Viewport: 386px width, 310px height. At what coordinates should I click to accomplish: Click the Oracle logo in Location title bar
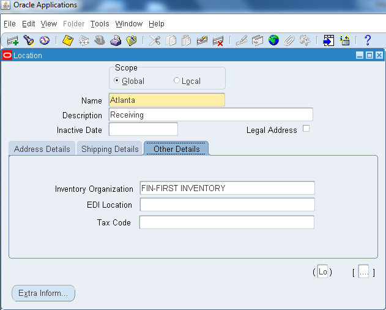pos(7,56)
